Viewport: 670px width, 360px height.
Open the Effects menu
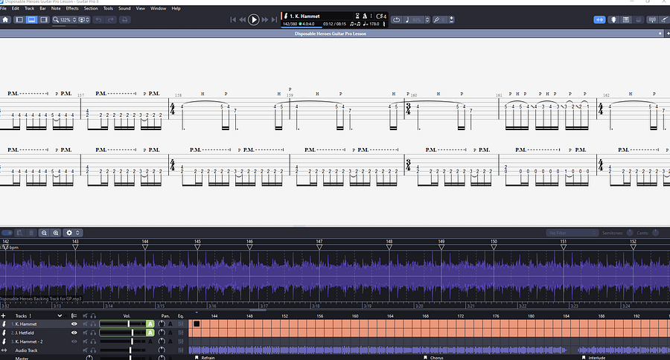coord(72,8)
